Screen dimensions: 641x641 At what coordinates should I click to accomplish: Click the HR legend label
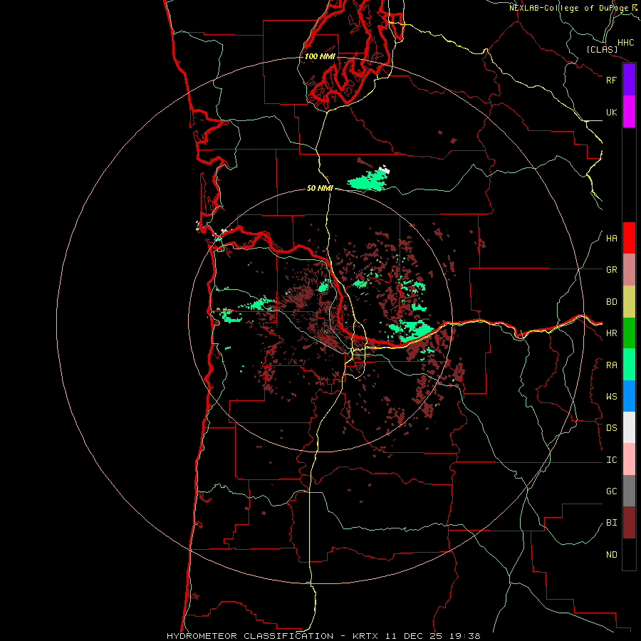pyautogui.click(x=611, y=333)
